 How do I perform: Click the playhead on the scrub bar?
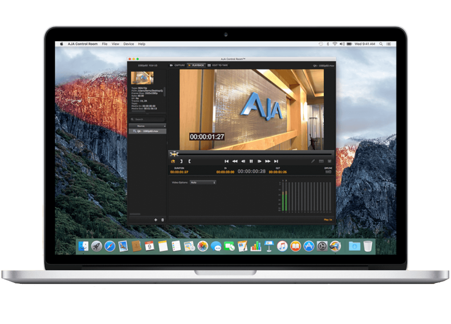click(x=174, y=154)
